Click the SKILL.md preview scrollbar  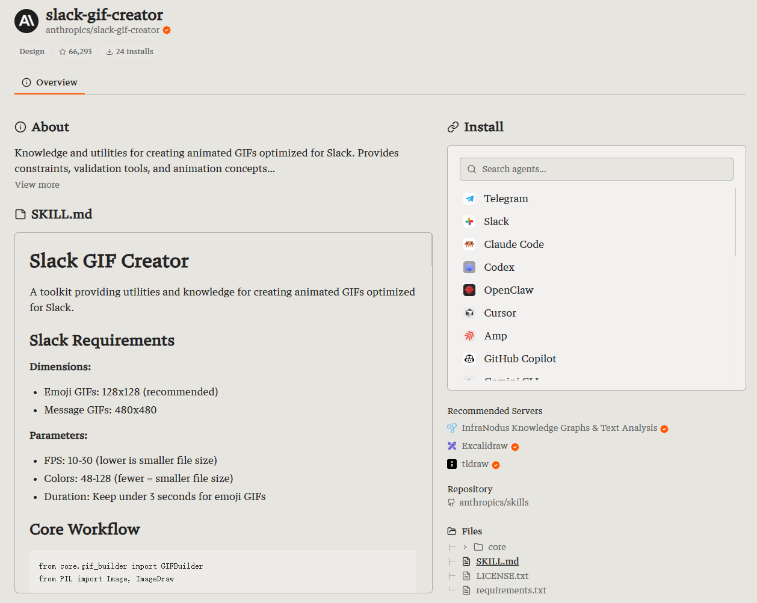431,250
